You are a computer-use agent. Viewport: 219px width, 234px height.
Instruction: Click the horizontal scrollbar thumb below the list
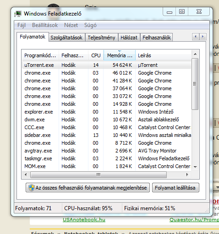coord(99,174)
